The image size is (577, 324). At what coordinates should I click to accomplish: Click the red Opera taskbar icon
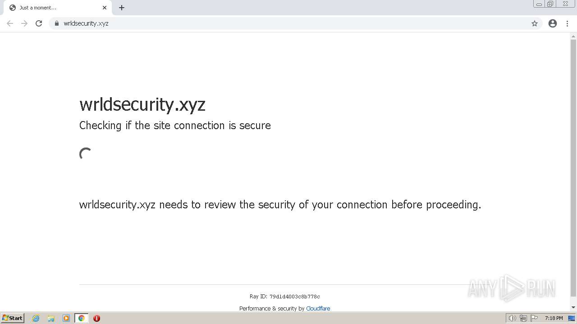click(96, 318)
